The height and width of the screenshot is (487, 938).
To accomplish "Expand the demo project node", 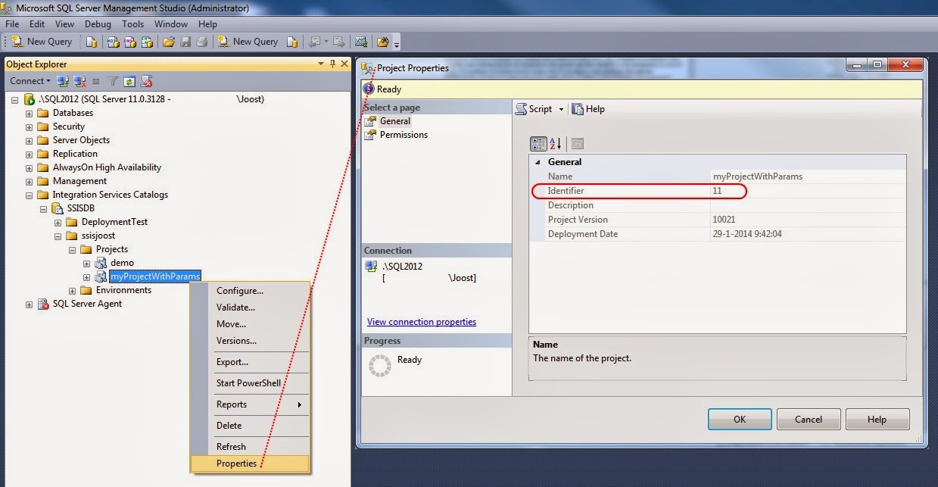I will point(87,263).
